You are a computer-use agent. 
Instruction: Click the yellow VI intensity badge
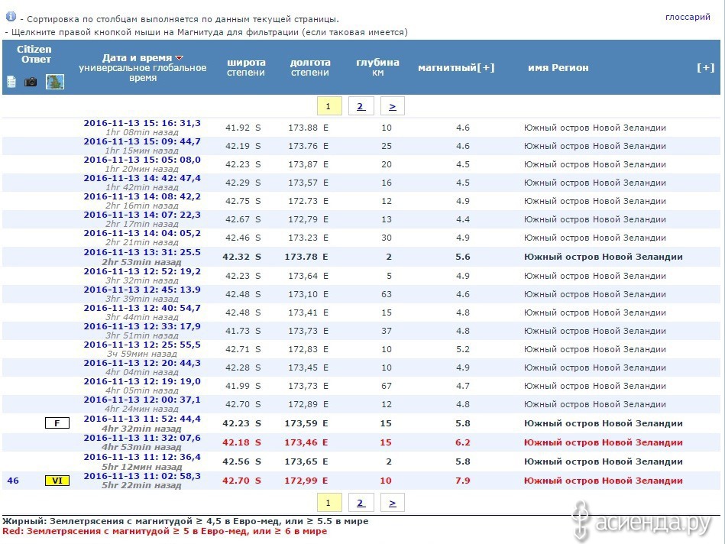click(x=57, y=481)
